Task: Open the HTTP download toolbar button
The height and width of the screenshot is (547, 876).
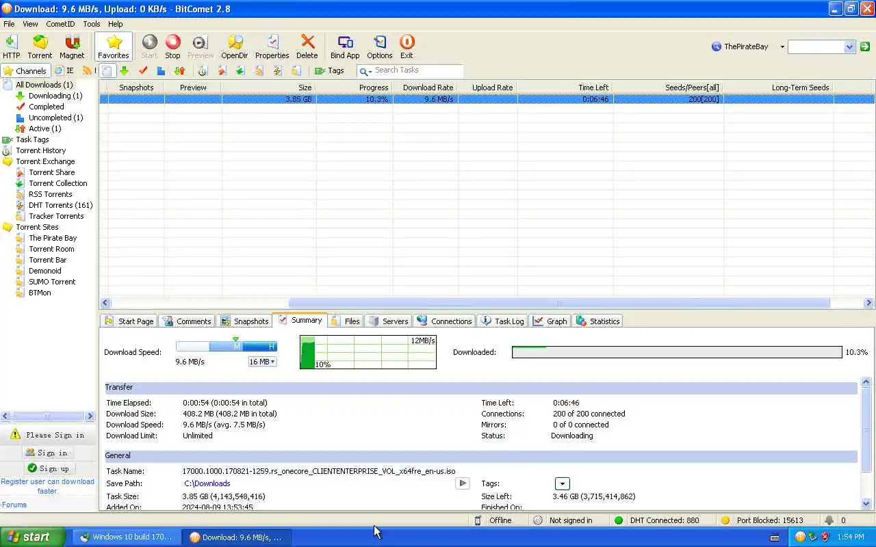Action: [11, 47]
